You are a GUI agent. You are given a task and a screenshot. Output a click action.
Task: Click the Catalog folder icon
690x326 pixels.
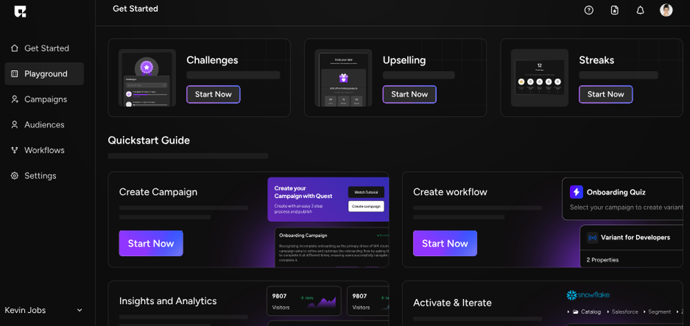point(575,312)
